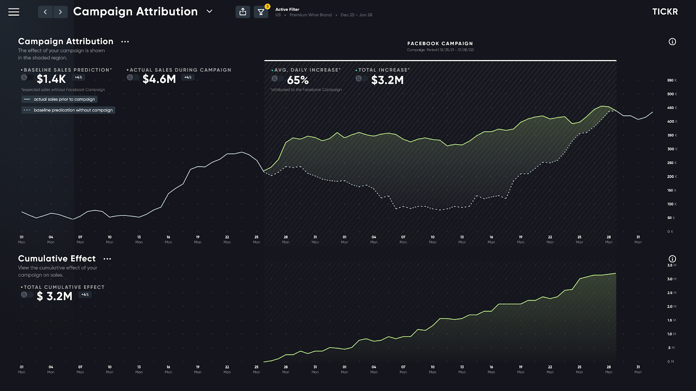Select the 'Premium Wine Brand' filter tag
Viewport: 696px width, 391px height.
(x=311, y=15)
